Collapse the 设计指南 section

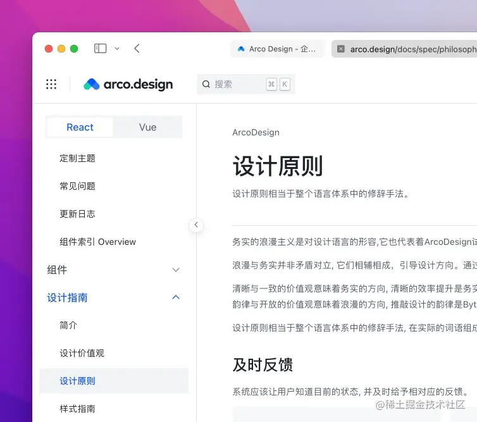tap(114, 297)
